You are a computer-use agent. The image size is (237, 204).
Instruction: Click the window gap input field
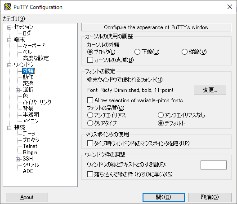[x=214, y=165]
